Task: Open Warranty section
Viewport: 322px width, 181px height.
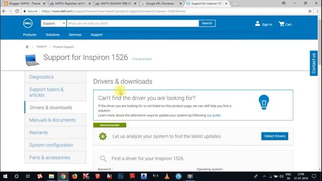Action: click(55, 132)
